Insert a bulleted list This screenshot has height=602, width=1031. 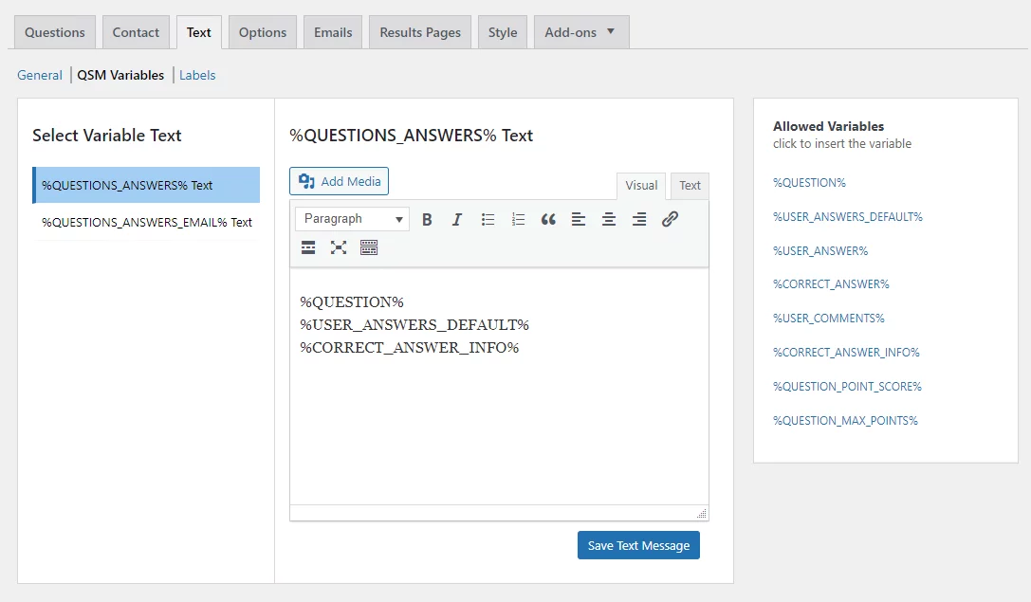tap(488, 220)
